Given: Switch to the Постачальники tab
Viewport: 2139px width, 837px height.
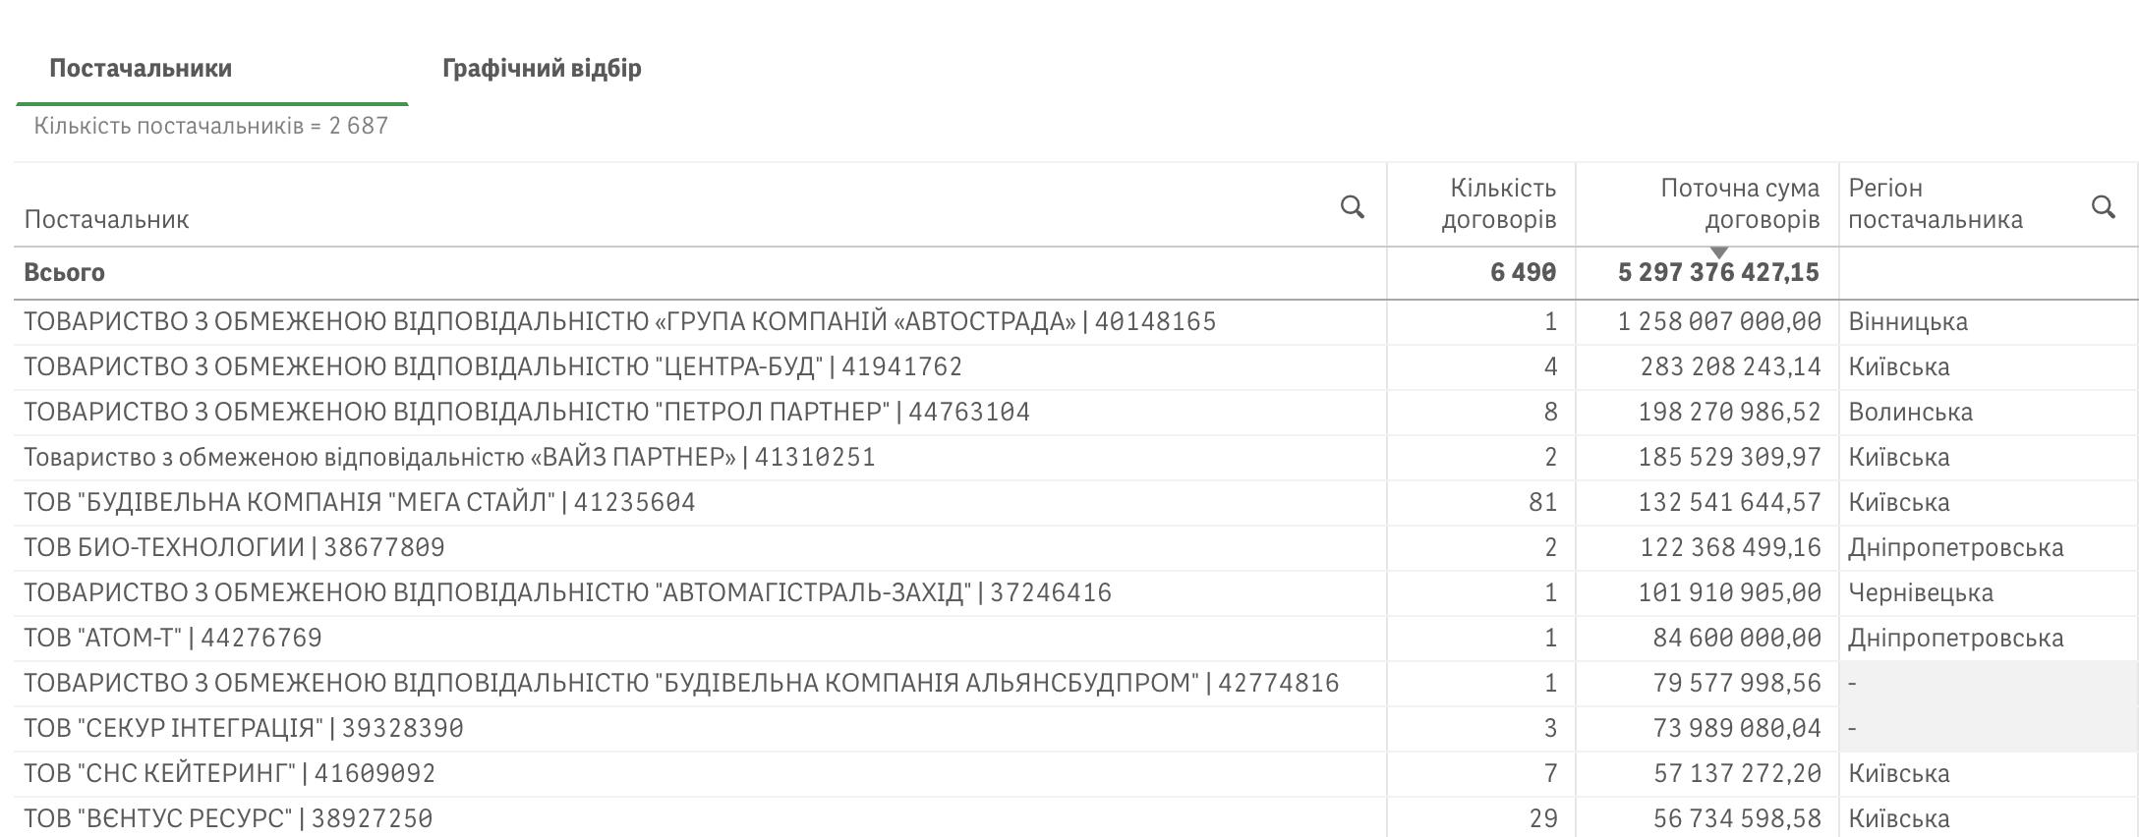Looking at the screenshot, I should 141,69.
